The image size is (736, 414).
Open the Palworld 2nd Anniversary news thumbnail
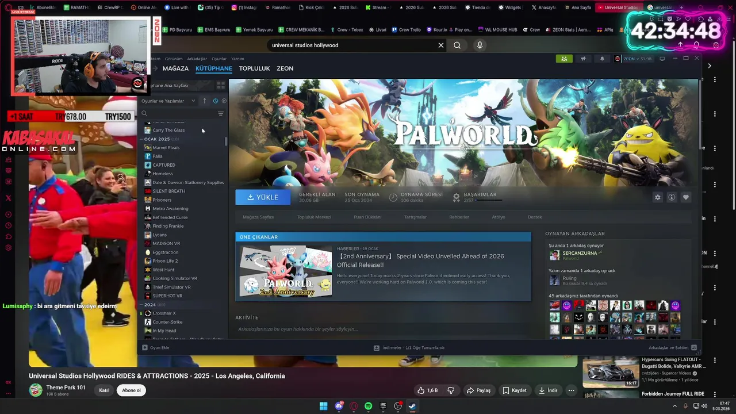[286, 271]
